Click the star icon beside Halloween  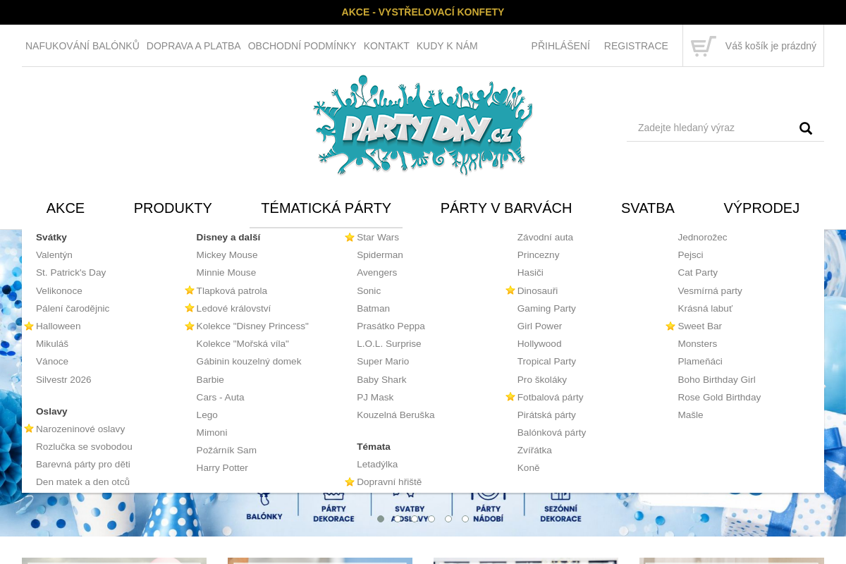[x=29, y=326]
